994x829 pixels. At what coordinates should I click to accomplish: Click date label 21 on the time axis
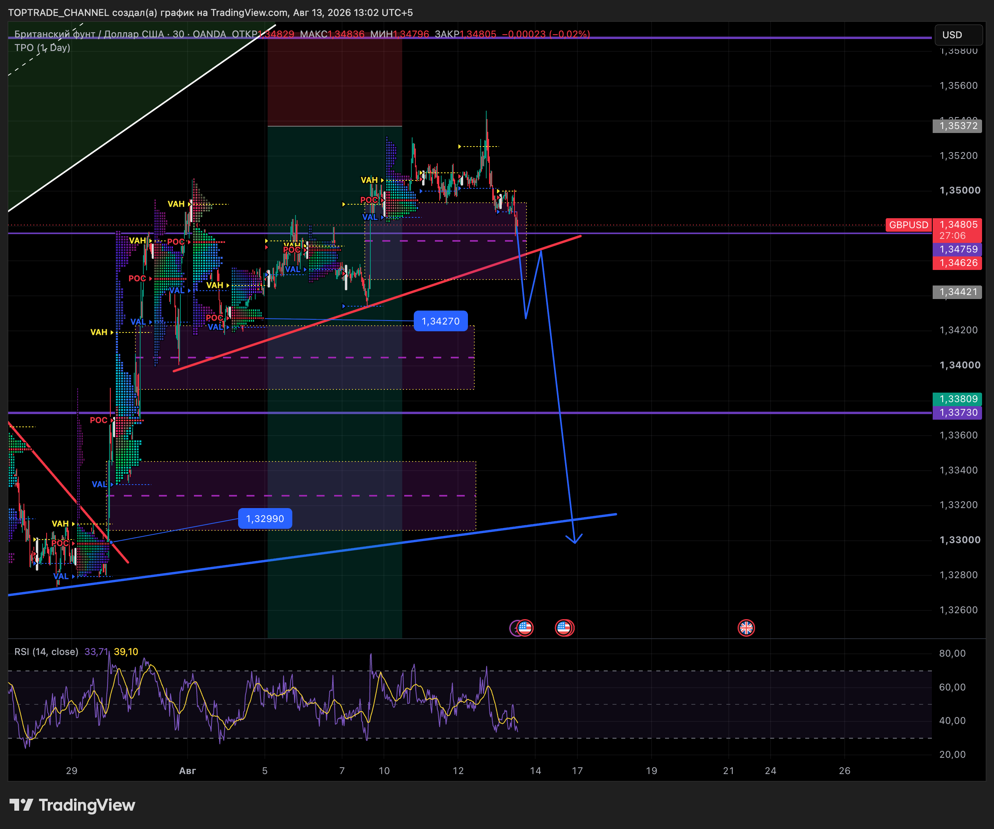(728, 771)
